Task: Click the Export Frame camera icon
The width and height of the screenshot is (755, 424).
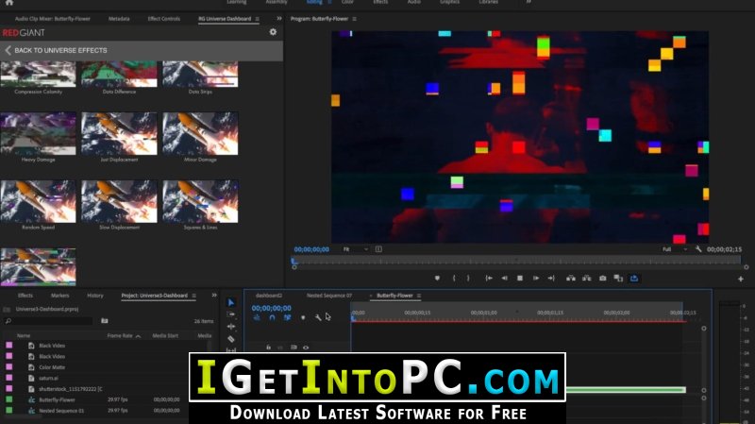Action: pyautogui.click(x=602, y=278)
